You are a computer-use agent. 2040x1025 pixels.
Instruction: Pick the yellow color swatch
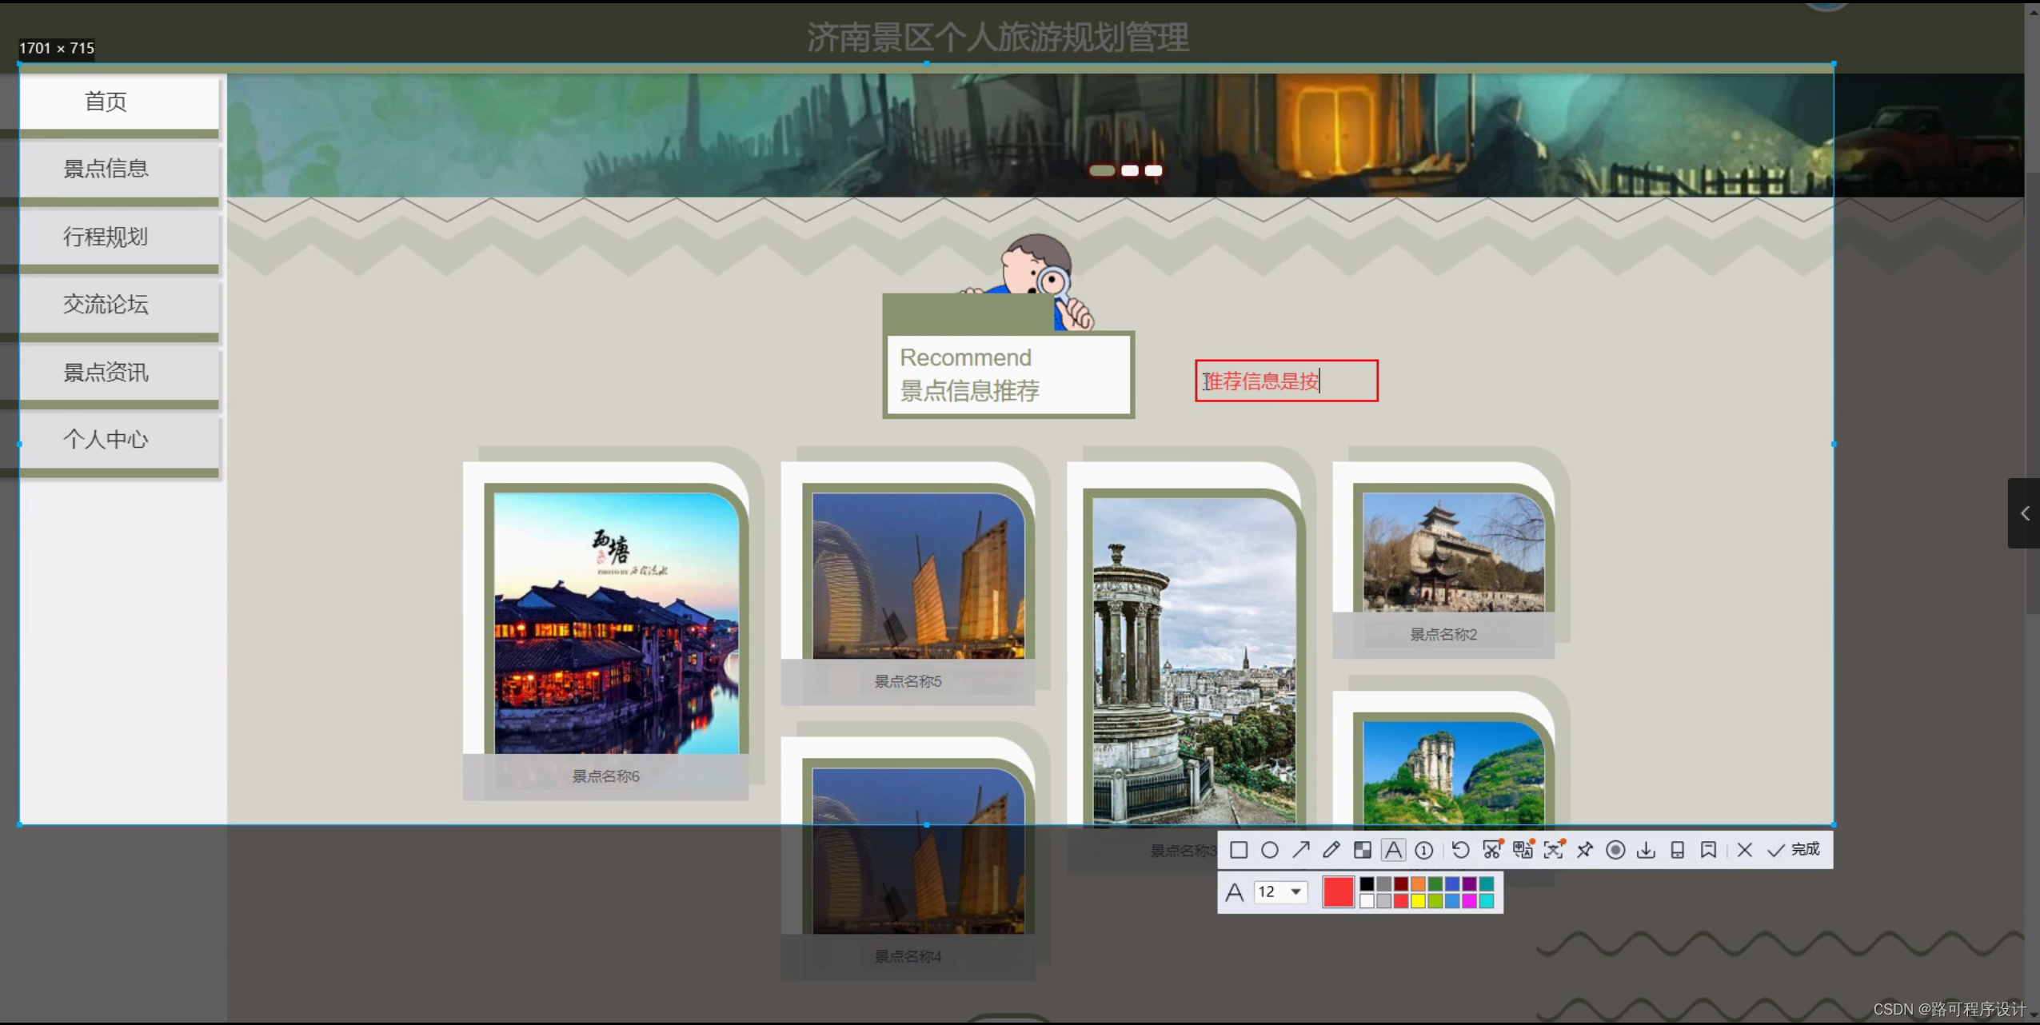click(1418, 901)
